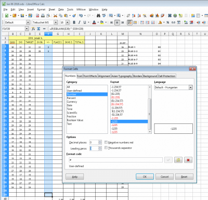The height and width of the screenshot is (200, 208).
Task: Open the Format menu
Action: click(x=41, y=9)
